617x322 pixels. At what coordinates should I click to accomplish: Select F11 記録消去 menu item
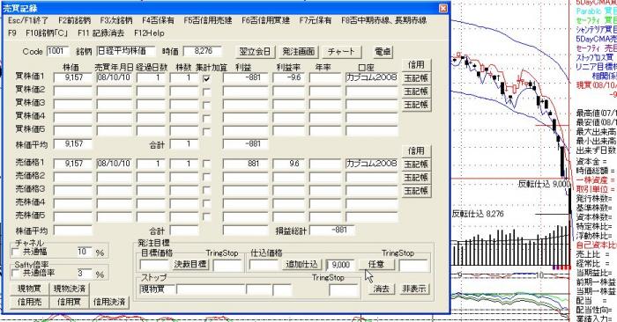click(100, 33)
